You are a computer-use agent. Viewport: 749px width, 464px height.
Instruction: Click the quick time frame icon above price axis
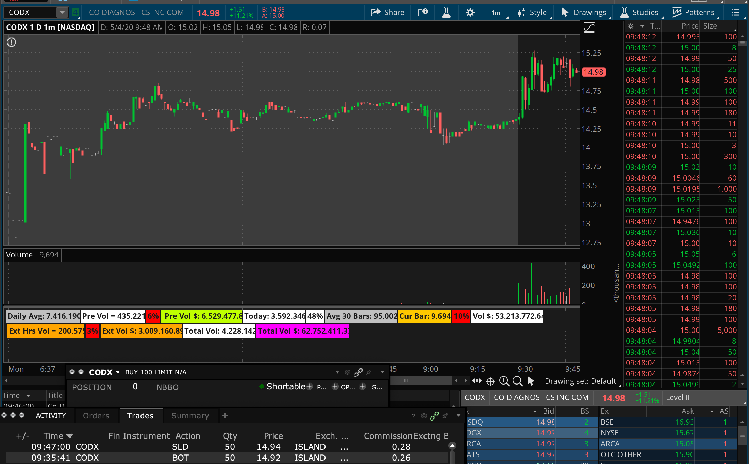589,28
